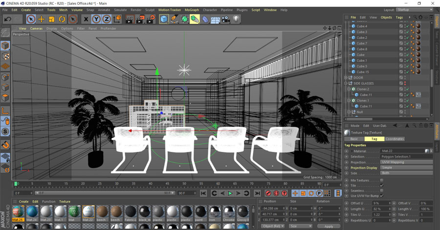Select the Rotate tool

(62, 19)
